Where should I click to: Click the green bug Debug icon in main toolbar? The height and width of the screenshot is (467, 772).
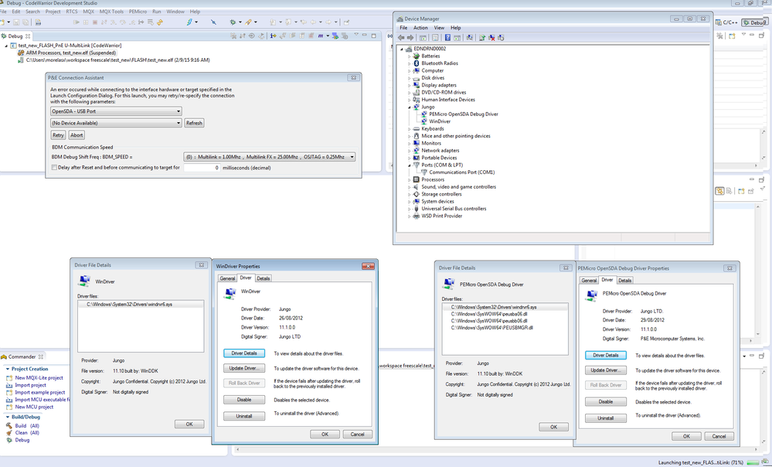[x=233, y=22]
